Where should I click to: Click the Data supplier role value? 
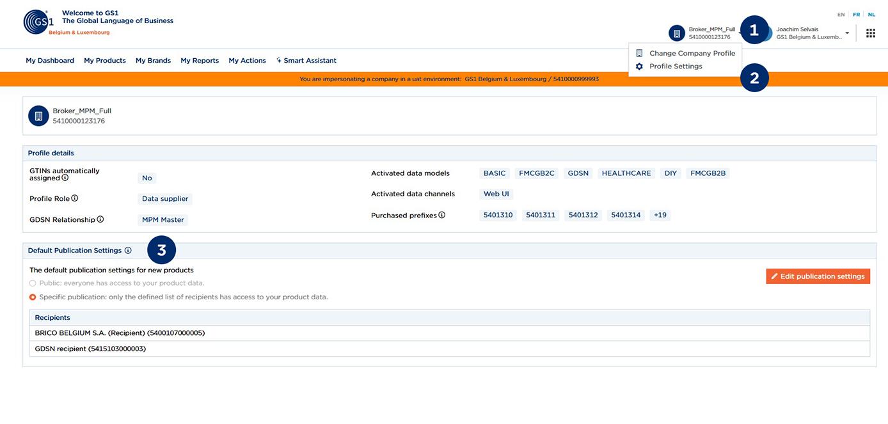coord(165,199)
